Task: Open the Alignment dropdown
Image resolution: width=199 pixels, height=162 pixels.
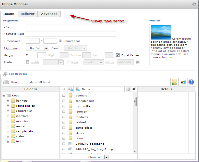Action: point(38,48)
